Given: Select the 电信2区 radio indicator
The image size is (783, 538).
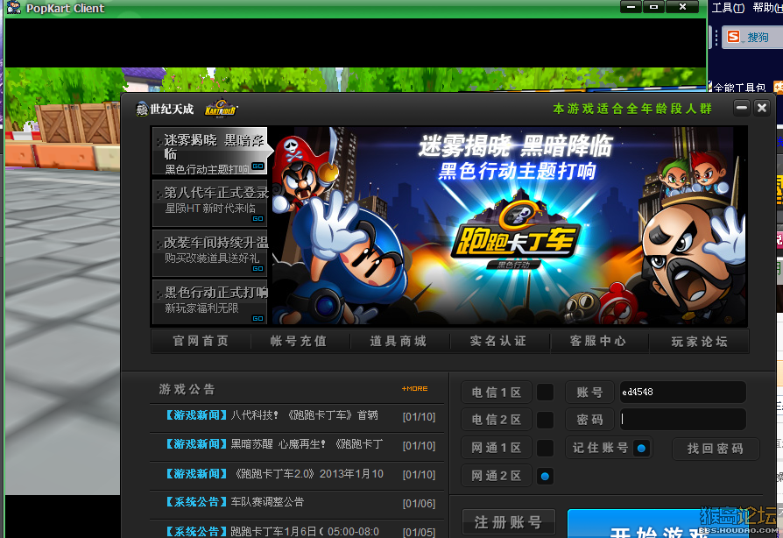Looking at the screenshot, I should pos(545,420).
